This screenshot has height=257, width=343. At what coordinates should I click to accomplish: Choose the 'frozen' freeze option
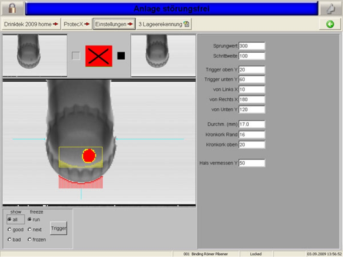coord(30,239)
